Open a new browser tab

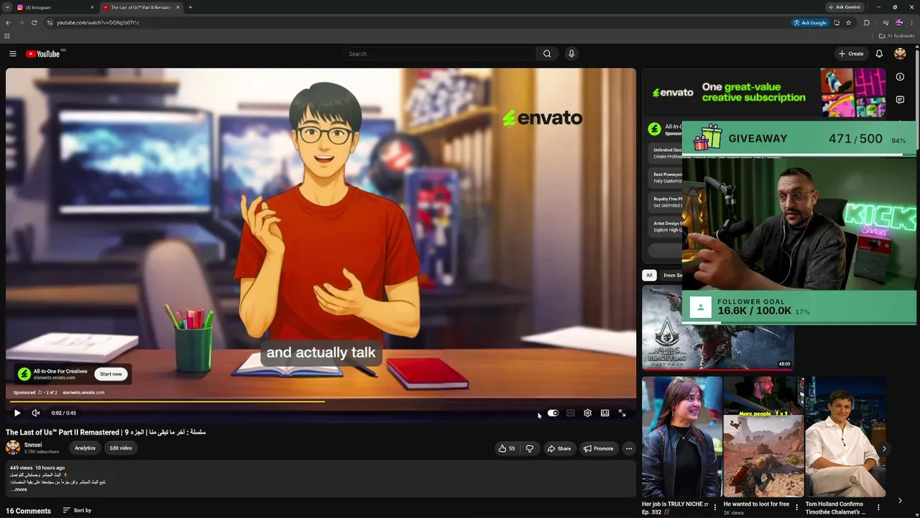point(190,7)
